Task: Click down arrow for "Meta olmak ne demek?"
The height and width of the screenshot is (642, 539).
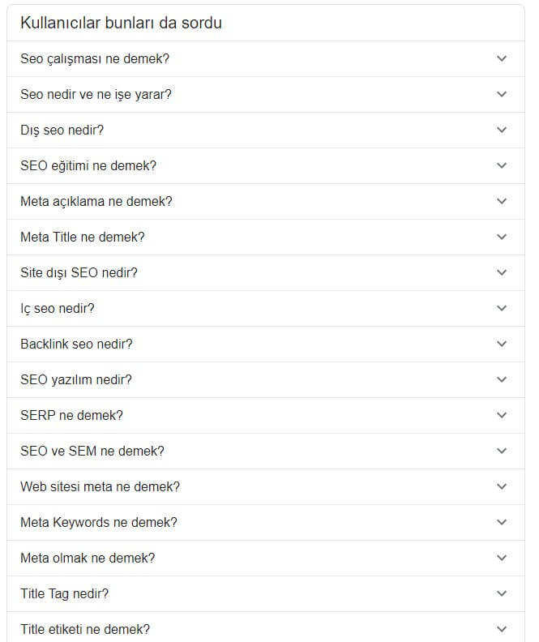Action: (x=502, y=558)
